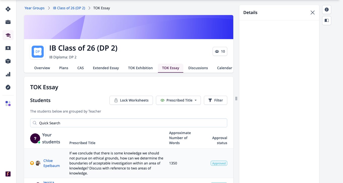
Task: Switch to the CAS tab
Action: pyautogui.click(x=81, y=68)
